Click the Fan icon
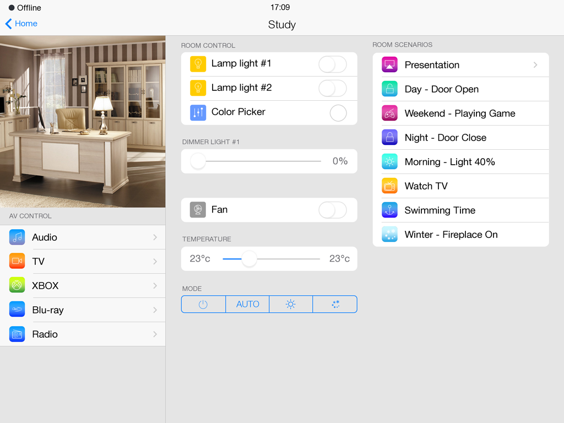The width and height of the screenshot is (564, 423). pyautogui.click(x=198, y=210)
